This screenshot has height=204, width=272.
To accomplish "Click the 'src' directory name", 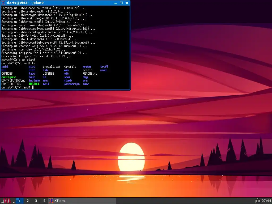I will 85,80.
